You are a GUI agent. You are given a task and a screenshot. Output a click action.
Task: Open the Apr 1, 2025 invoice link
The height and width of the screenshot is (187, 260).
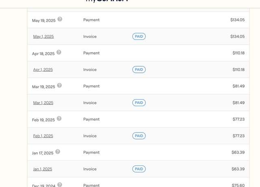tap(43, 70)
